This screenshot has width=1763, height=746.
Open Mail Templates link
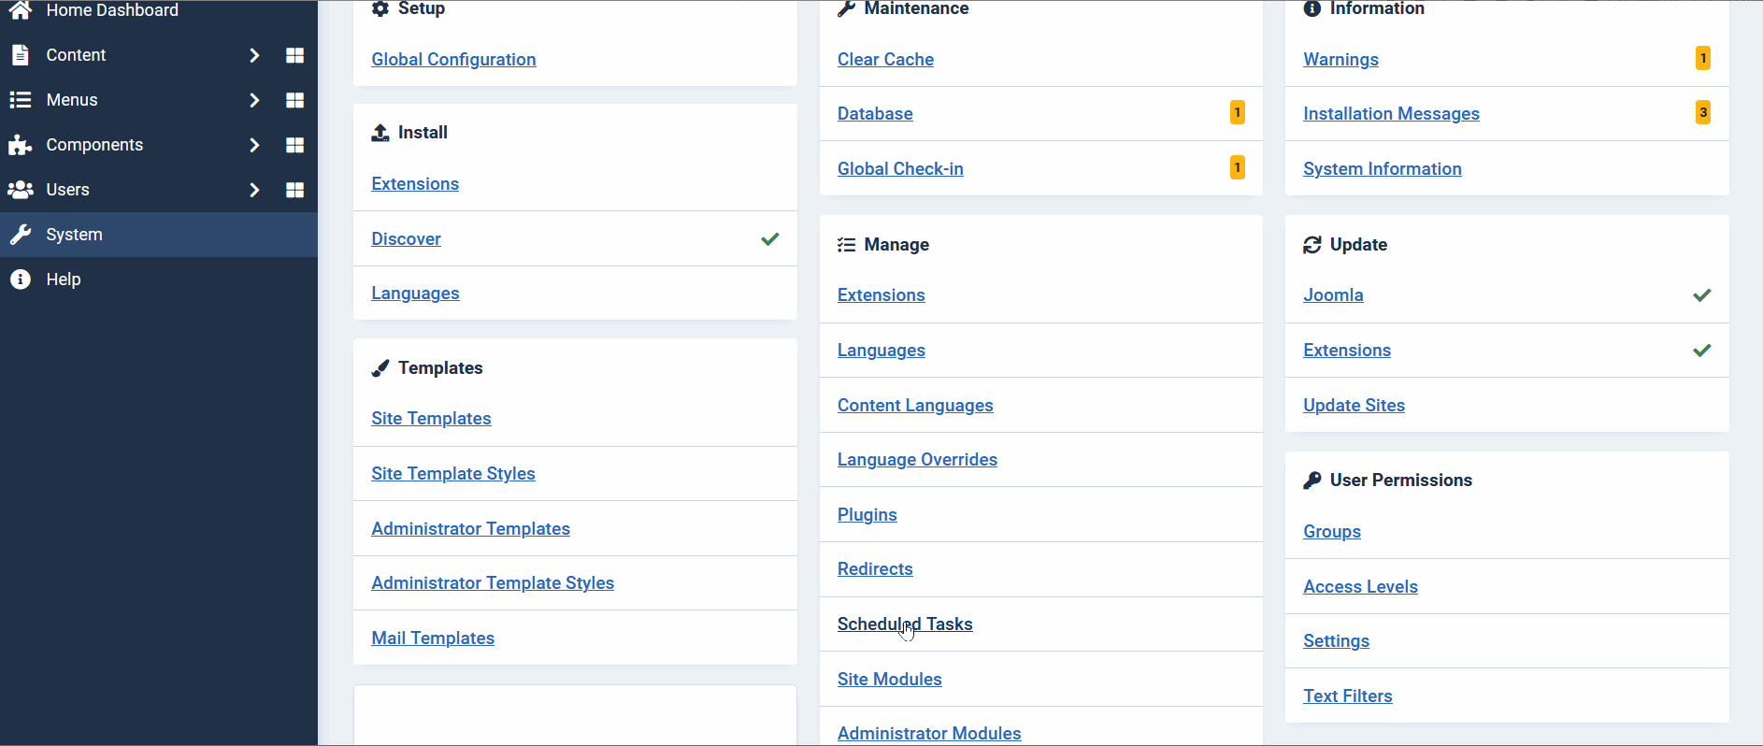pyautogui.click(x=433, y=638)
